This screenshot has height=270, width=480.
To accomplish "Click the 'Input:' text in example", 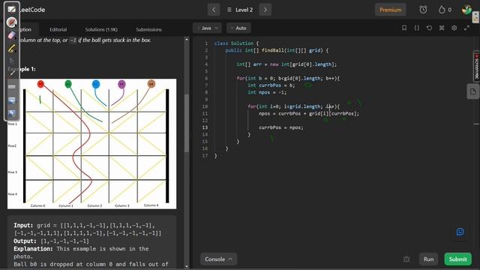I will [23, 225].
